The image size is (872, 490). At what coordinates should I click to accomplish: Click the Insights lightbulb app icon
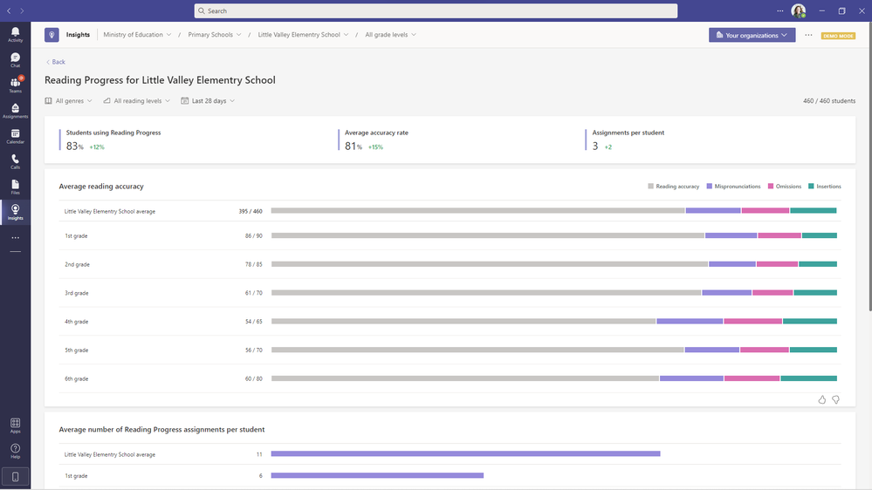(x=51, y=35)
